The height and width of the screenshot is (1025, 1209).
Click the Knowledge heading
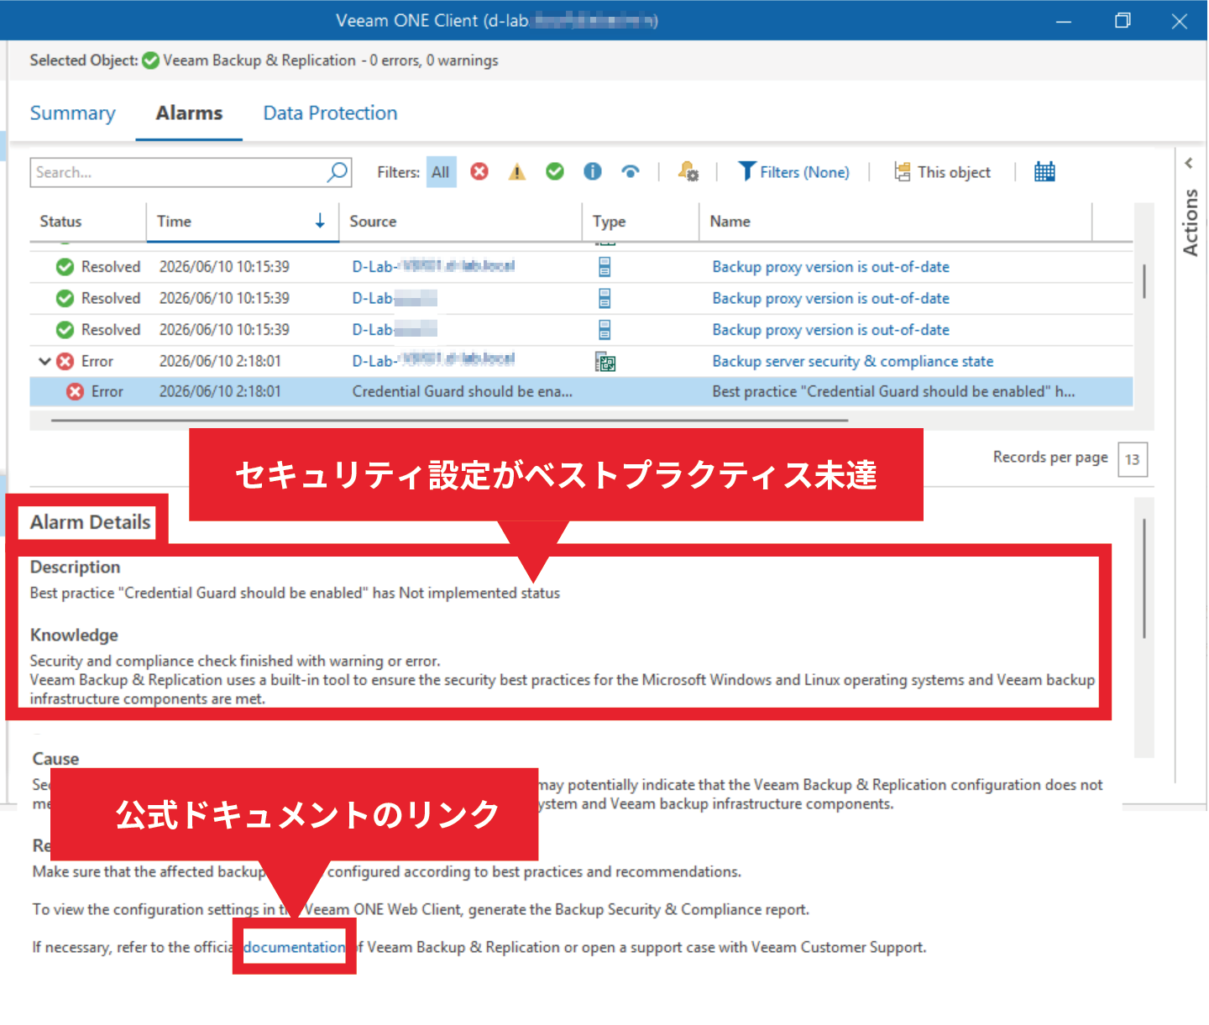click(74, 635)
